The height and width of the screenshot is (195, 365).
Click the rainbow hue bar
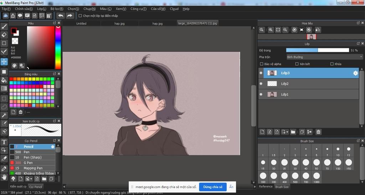(x=58, y=47)
